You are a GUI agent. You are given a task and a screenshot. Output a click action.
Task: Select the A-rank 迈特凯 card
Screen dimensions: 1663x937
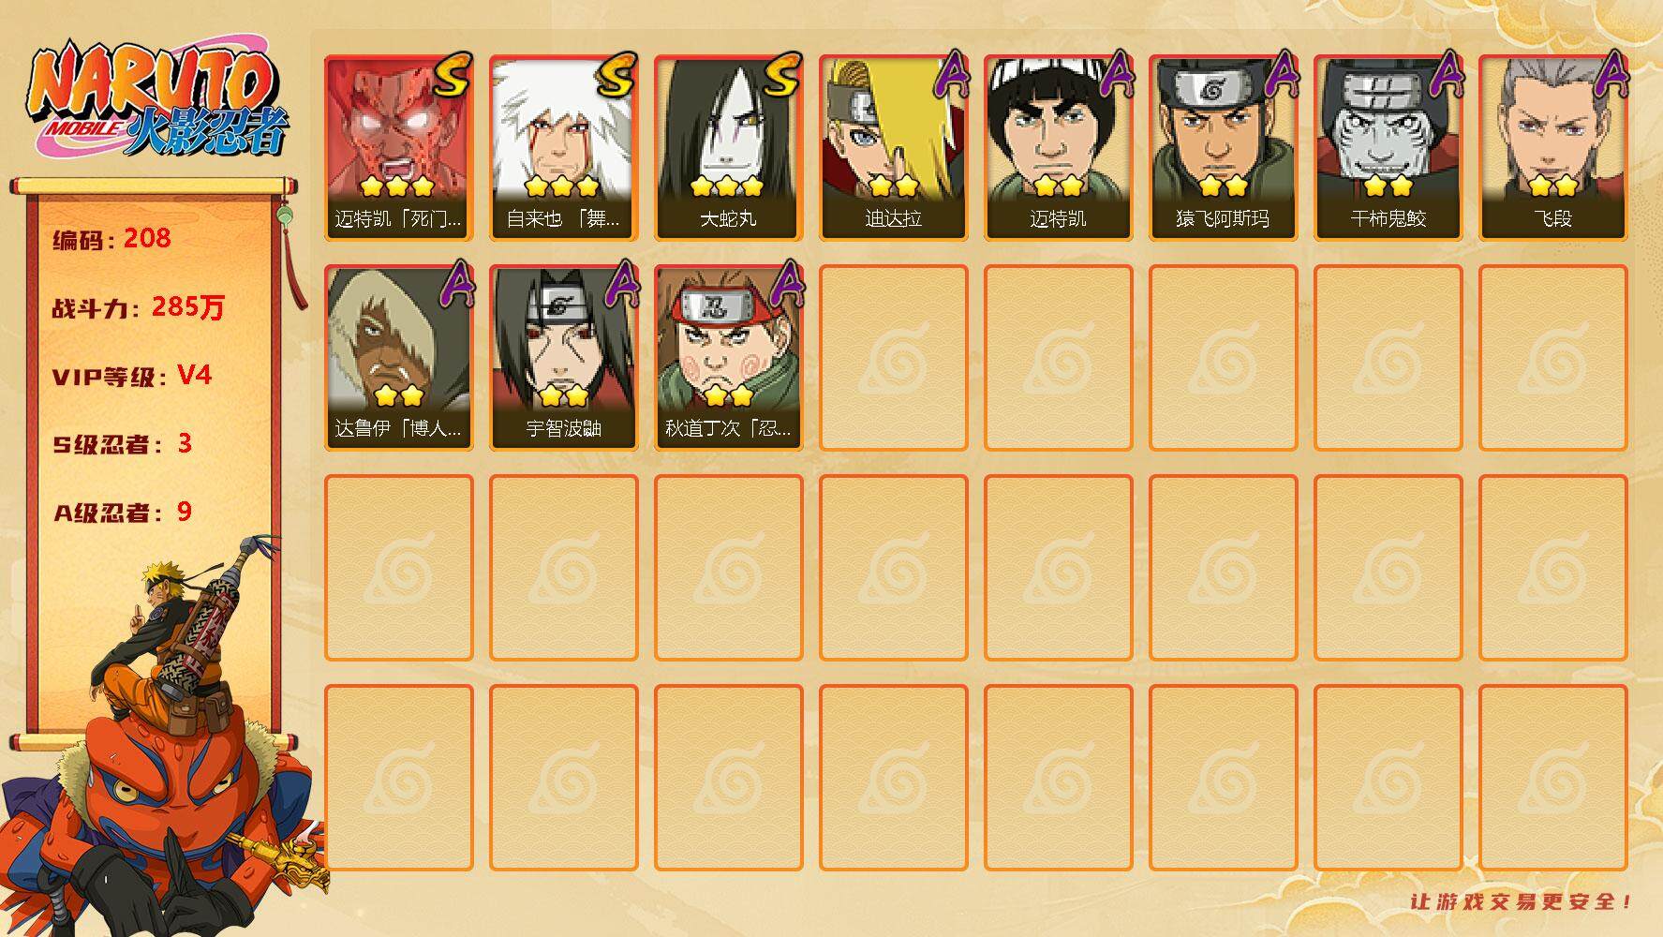coord(1058,148)
